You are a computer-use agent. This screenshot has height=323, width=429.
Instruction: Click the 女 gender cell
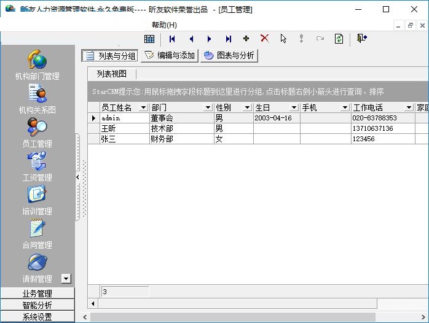click(234, 139)
